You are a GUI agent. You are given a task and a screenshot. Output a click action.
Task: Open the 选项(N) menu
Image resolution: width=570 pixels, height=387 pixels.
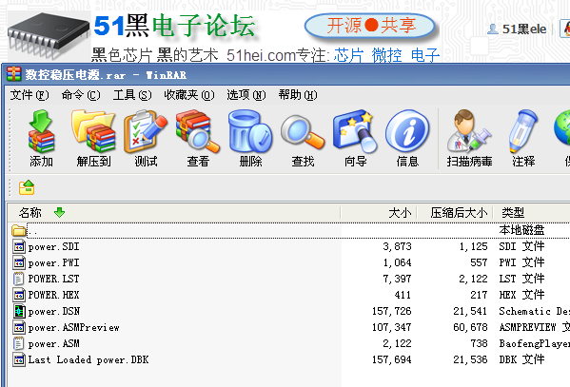[x=246, y=95]
